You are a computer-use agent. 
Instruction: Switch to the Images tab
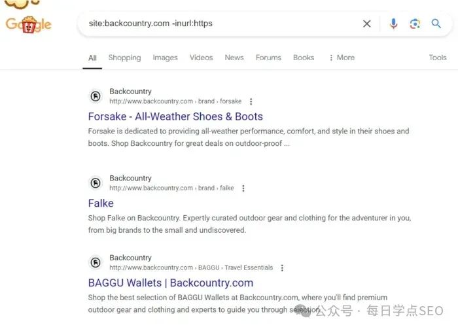pos(165,58)
